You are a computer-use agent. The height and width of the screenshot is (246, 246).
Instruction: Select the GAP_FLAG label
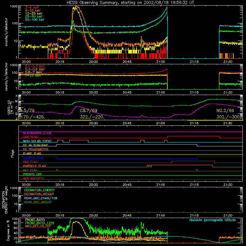click(30, 137)
